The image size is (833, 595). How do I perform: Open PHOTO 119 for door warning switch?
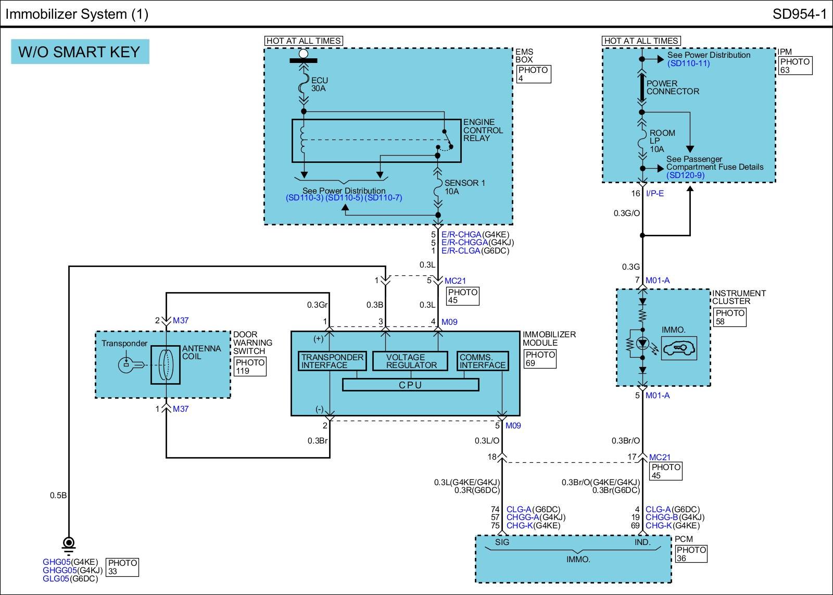(250, 366)
